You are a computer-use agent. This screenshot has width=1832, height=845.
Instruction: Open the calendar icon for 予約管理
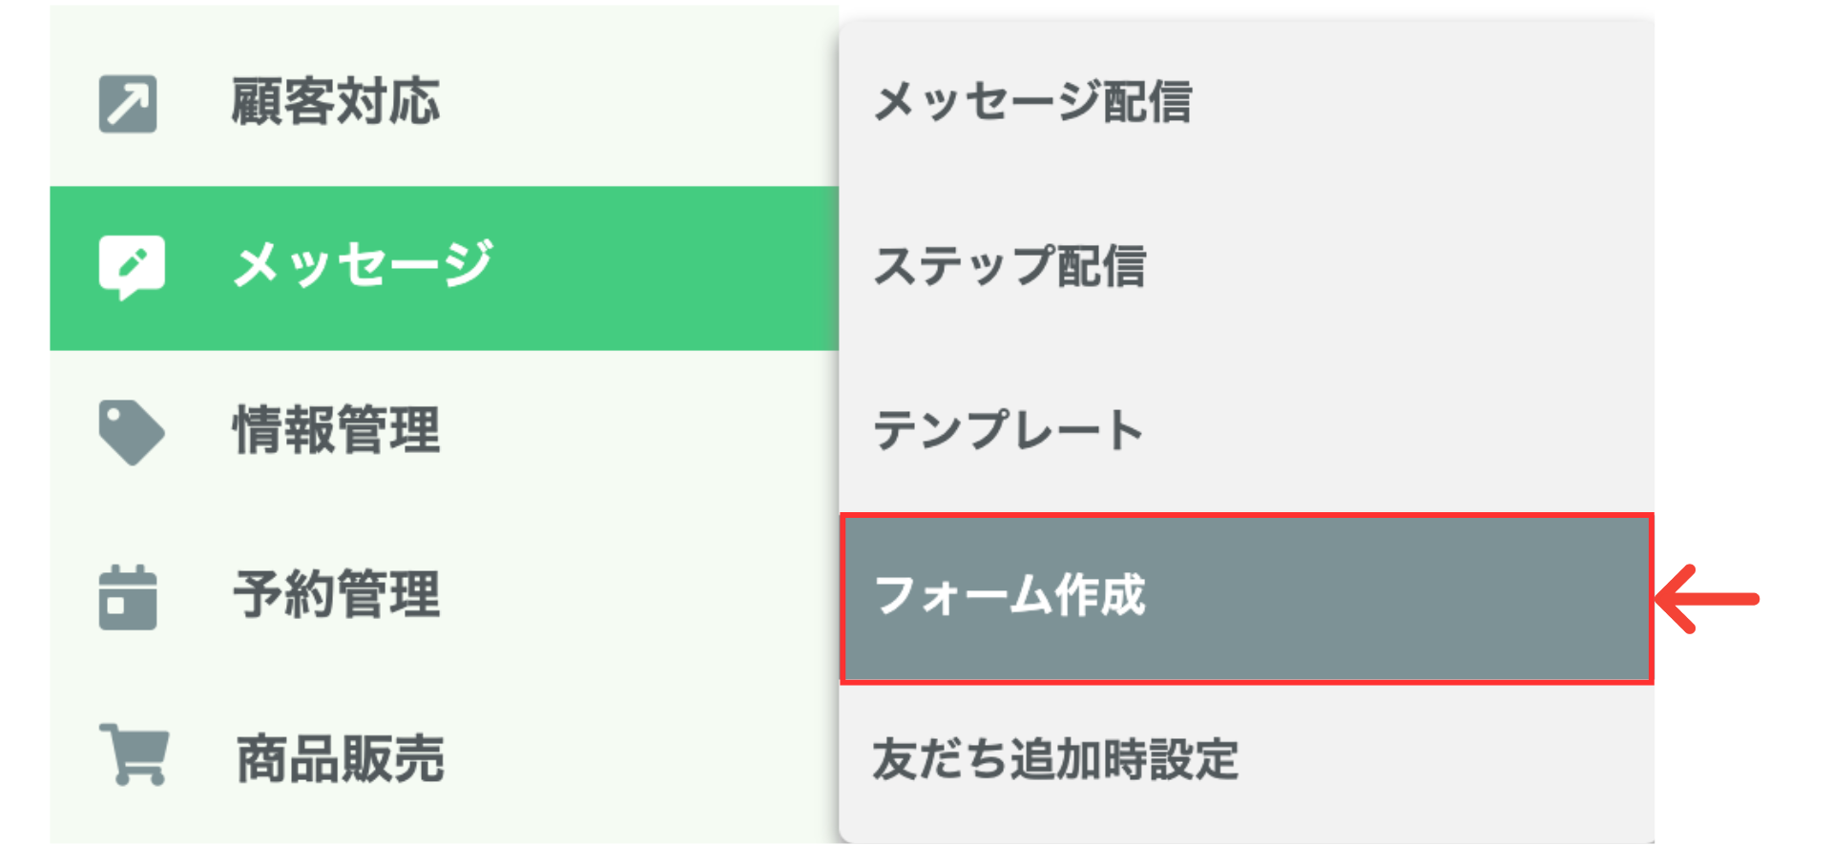[127, 598]
